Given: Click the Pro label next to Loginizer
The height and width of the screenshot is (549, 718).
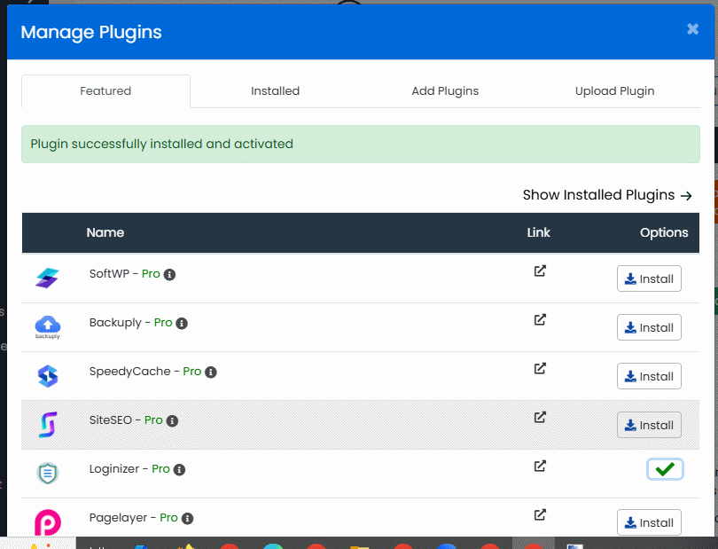Looking at the screenshot, I should 160,469.
